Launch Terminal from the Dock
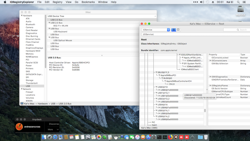The width and height of the screenshot is (250, 141). click(x=159, y=137)
